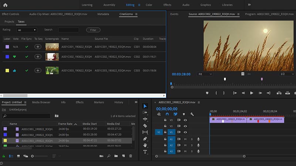The width and height of the screenshot is (296, 166).
Task: Click the Filter button
Action: pos(93,30)
